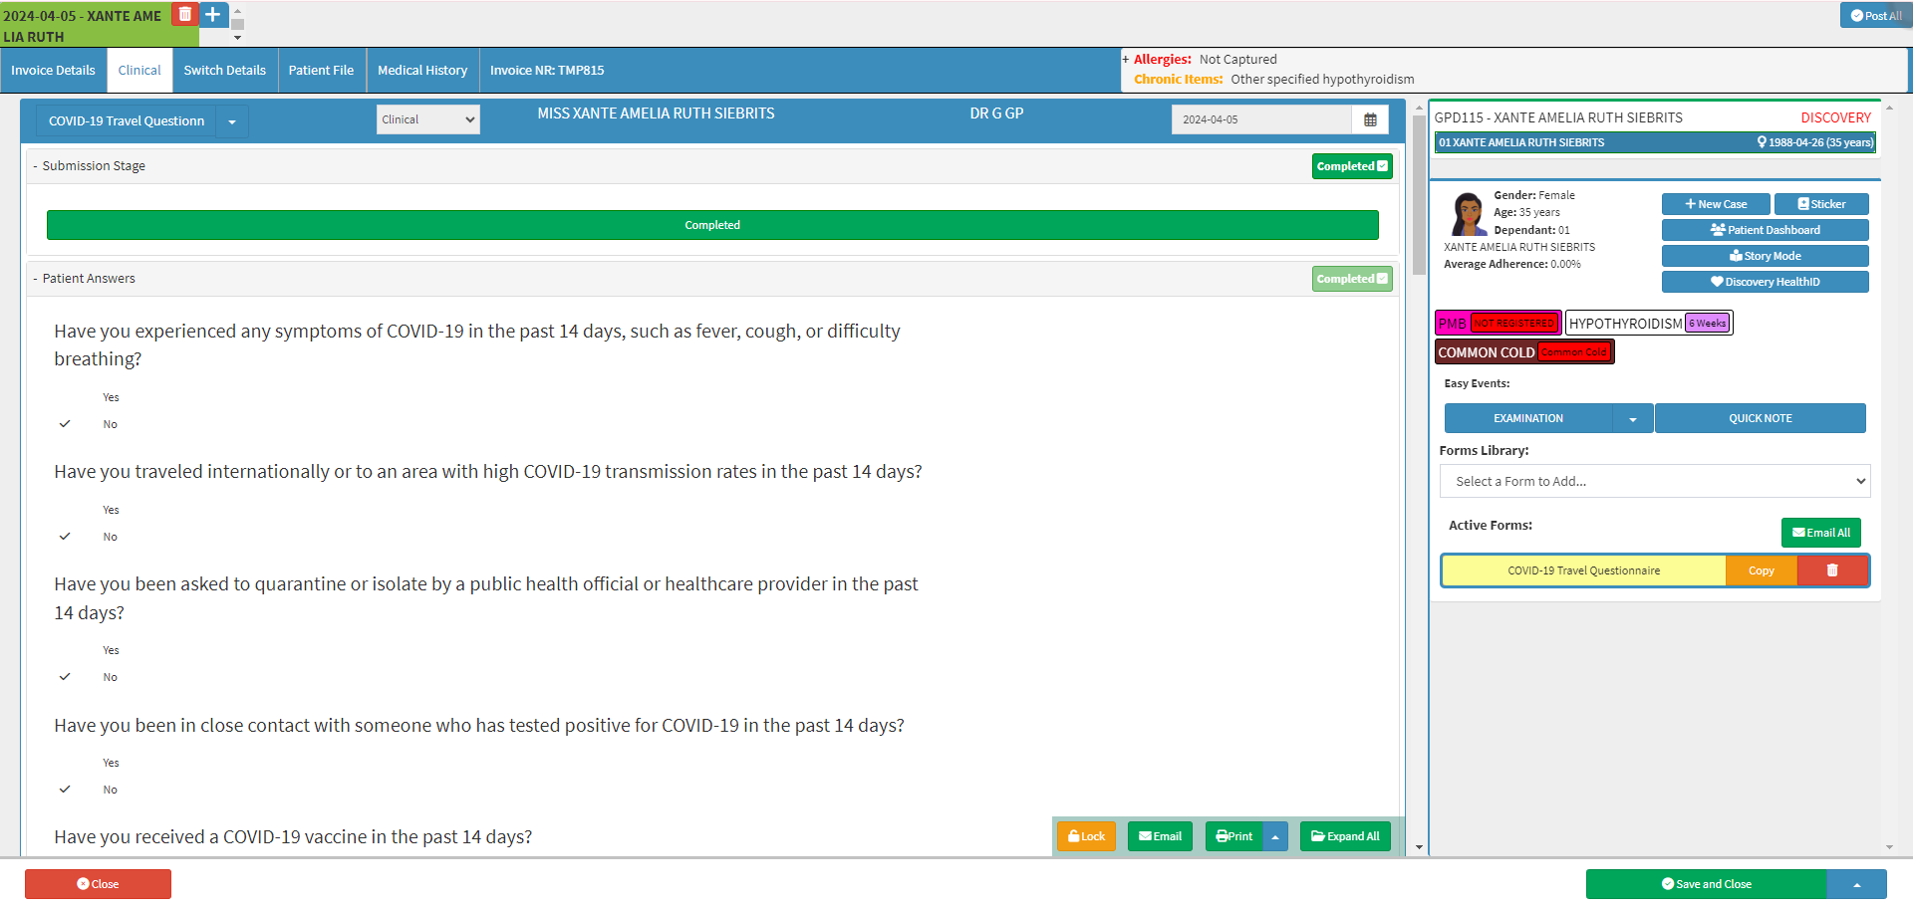Viewport: 1913px width, 909px height.
Task: Click the green Completed progress bar
Action: coord(712,225)
